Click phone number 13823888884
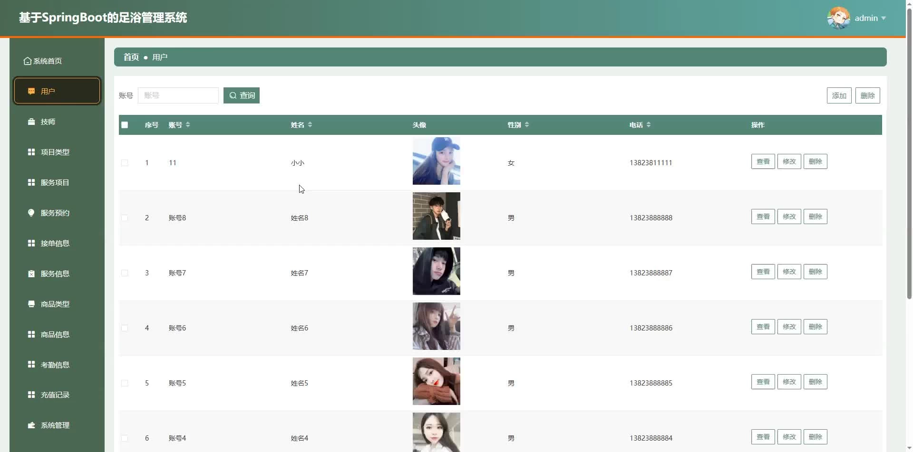 click(651, 438)
